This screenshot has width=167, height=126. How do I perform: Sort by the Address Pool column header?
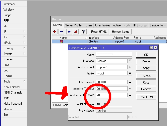pyautogui.click(x=123, y=38)
